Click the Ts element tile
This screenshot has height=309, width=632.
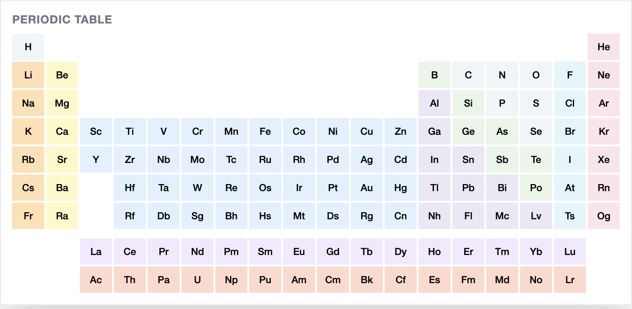pos(570,216)
